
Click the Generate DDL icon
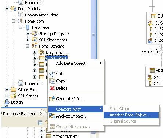pyautogui.click(x=52, y=99)
